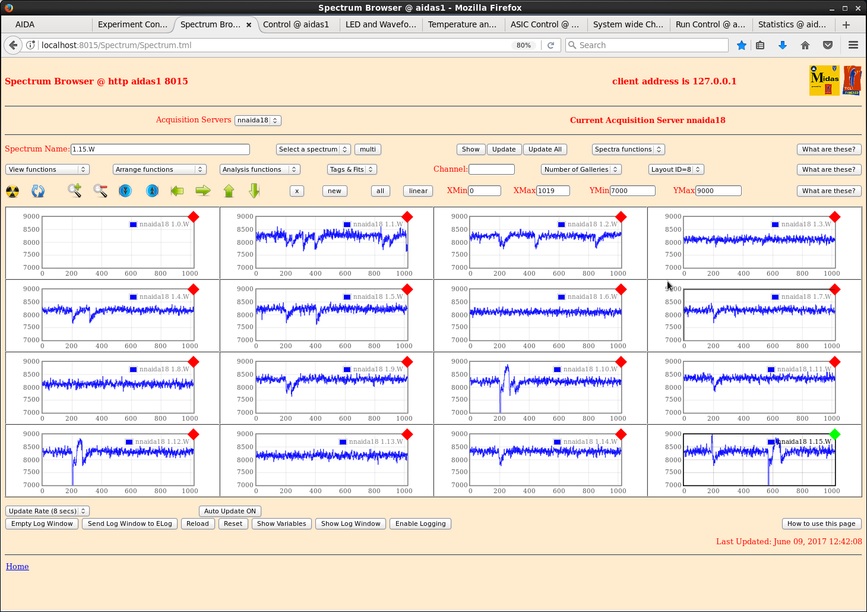
Task: Click the zoom in magnifier icon
Action: tap(74, 191)
